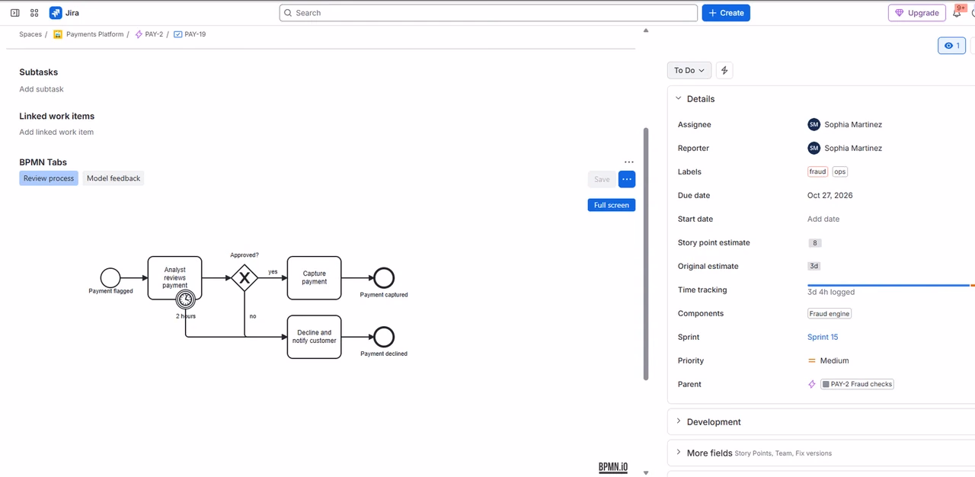Select the Decline and notify customer task
This screenshot has width=975, height=477.
[x=314, y=337]
